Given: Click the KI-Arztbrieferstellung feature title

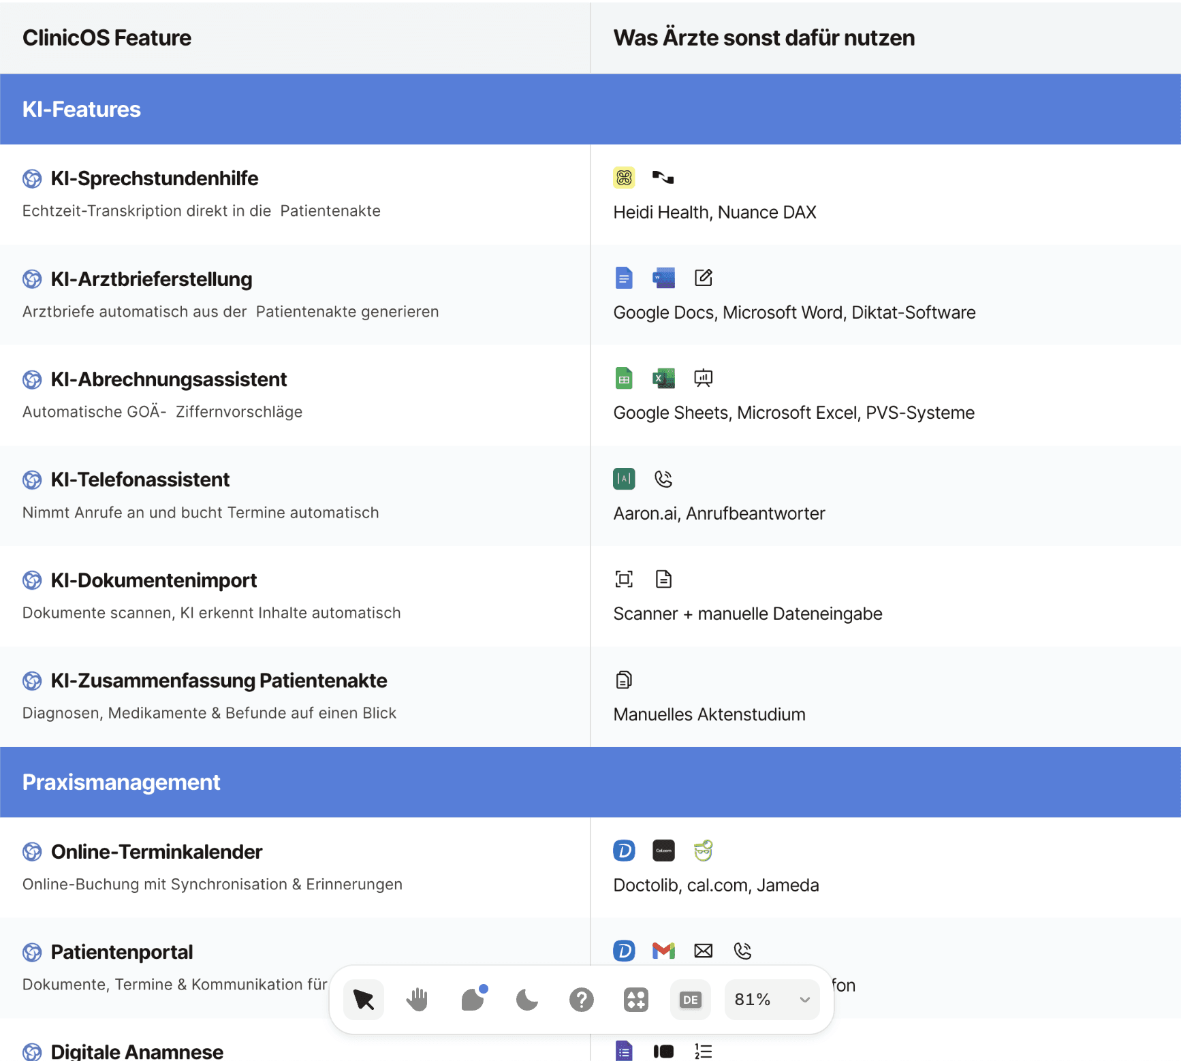Looking at the screenshot, I should tap(151, 279).
